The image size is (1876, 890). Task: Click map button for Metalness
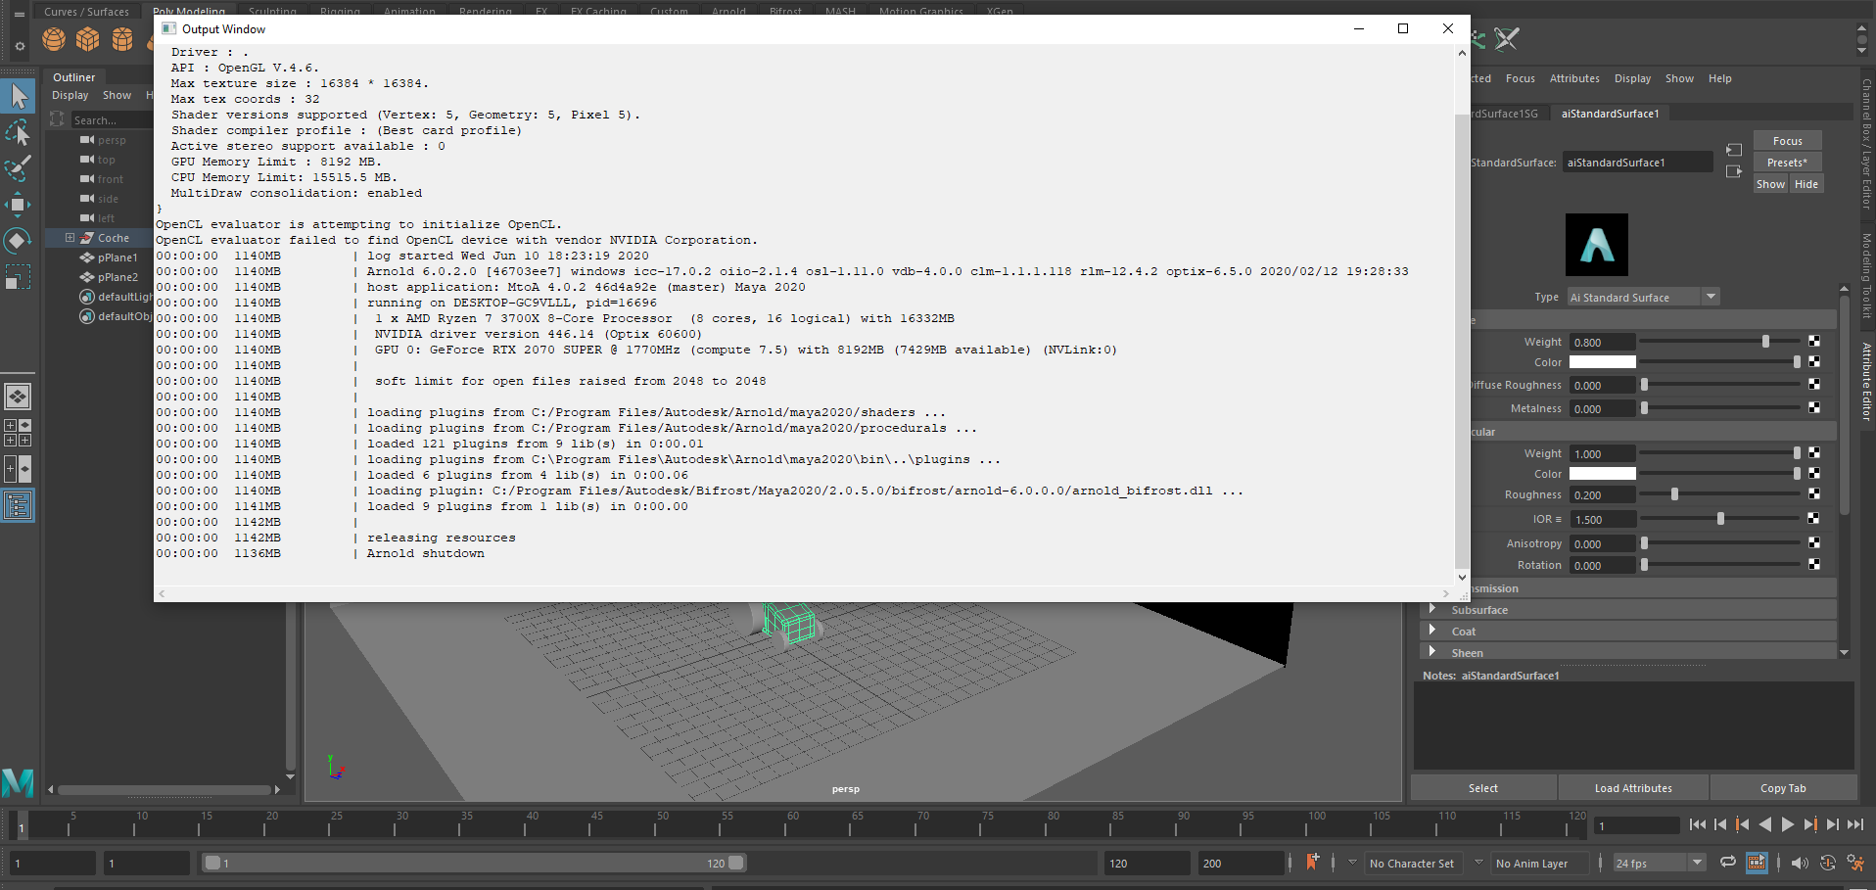1814,408
